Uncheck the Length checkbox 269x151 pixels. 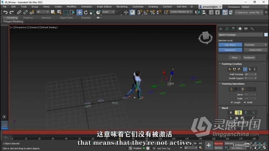coord(232,102)
